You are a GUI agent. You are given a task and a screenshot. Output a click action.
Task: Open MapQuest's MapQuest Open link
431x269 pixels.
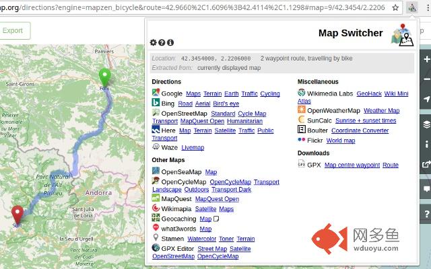pyautogui.click(x=217, y=199)
